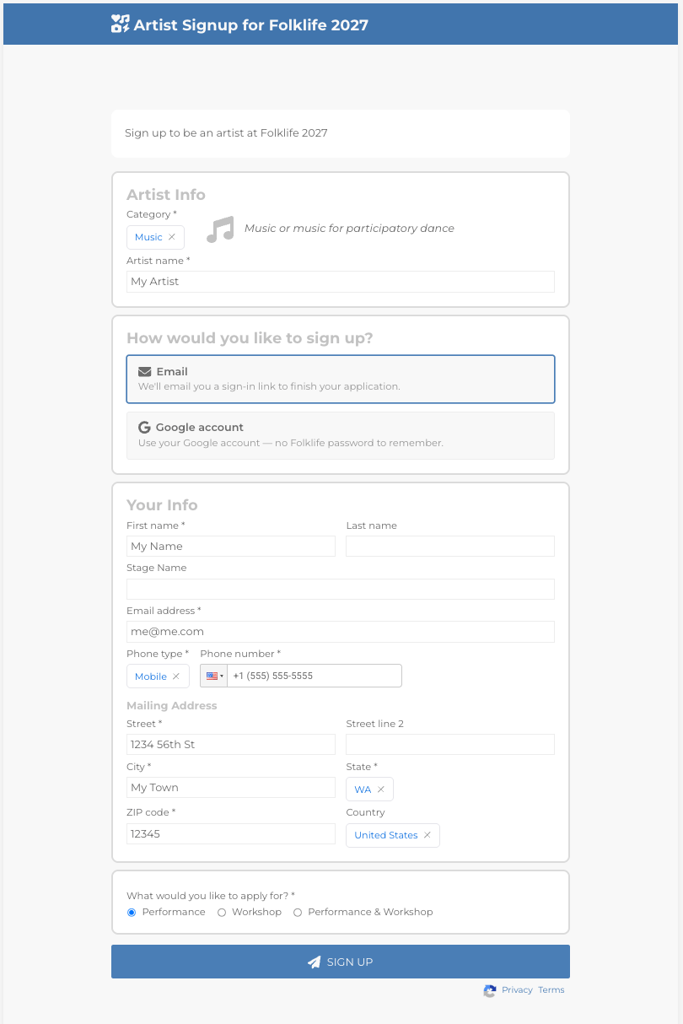Submit the form with SIGN UP button
The image size is (683, 1024).
point(341,962)
